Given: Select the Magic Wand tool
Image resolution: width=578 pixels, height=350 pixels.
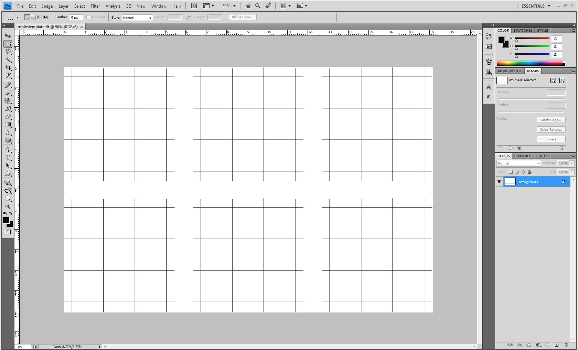Looking at the screenshot, I should (x=8, y=60).
